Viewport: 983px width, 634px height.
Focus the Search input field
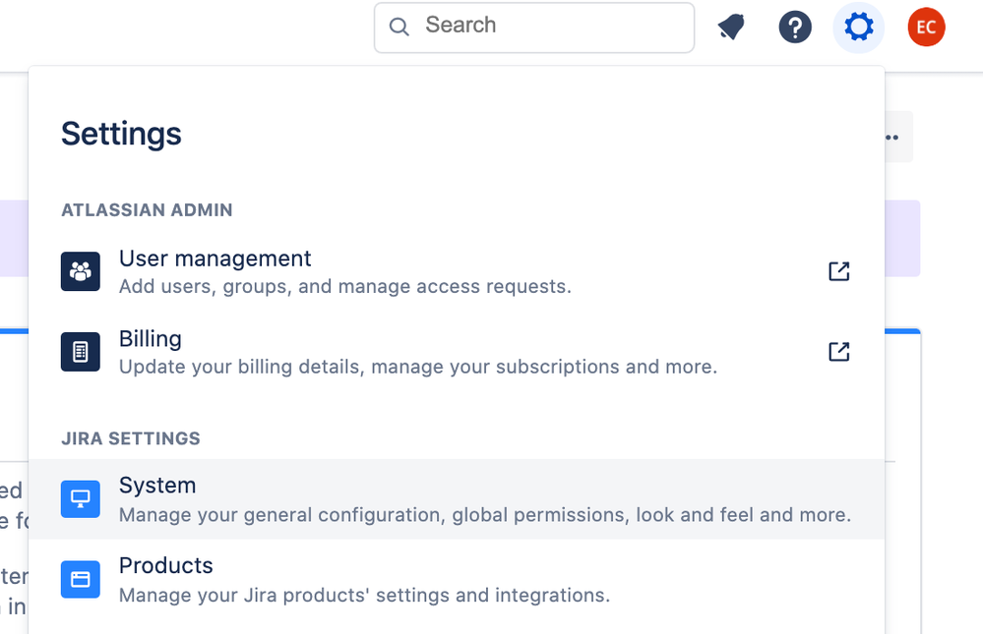pyautogui.click(x=534, y=27)
